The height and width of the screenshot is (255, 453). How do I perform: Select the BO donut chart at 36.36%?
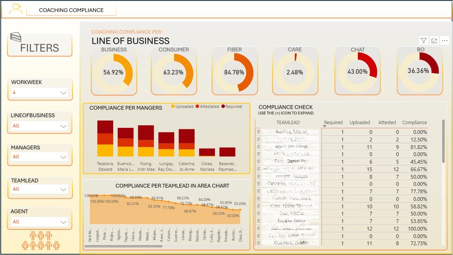pyautogui.click(x=420, y=71)
